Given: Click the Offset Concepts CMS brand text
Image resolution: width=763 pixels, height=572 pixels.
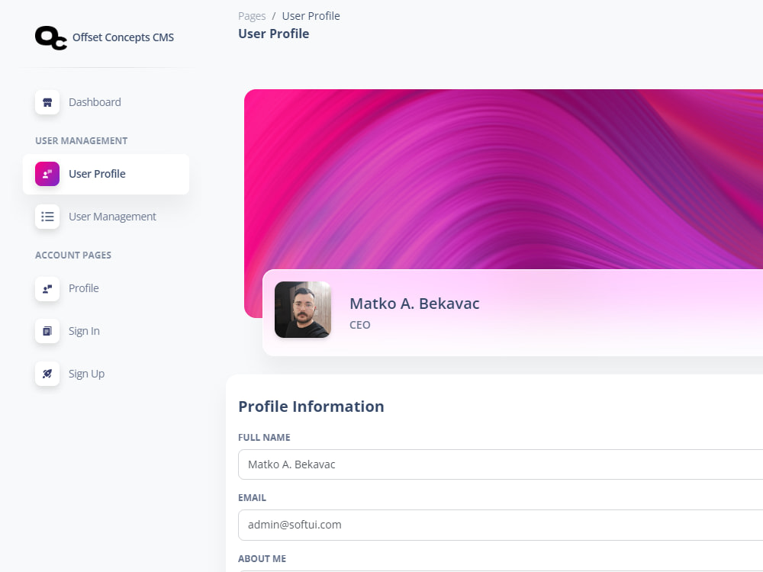Looking at the screenshot, I should point(123,37).
